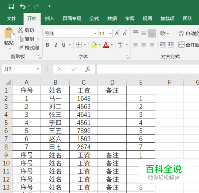Switch to the 视图 (View) tab

(x=147, y=19)
